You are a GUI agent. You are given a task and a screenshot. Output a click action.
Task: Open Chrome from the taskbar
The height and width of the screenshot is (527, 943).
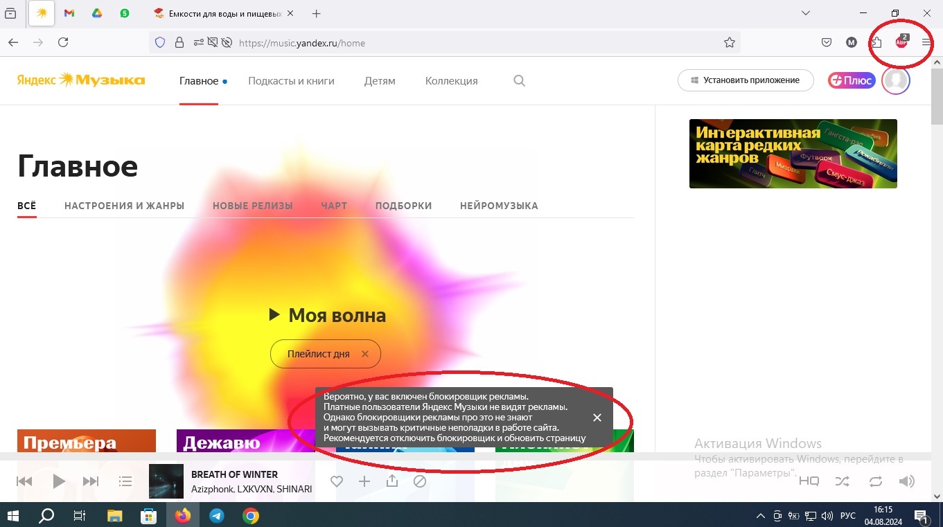point(251,515)
